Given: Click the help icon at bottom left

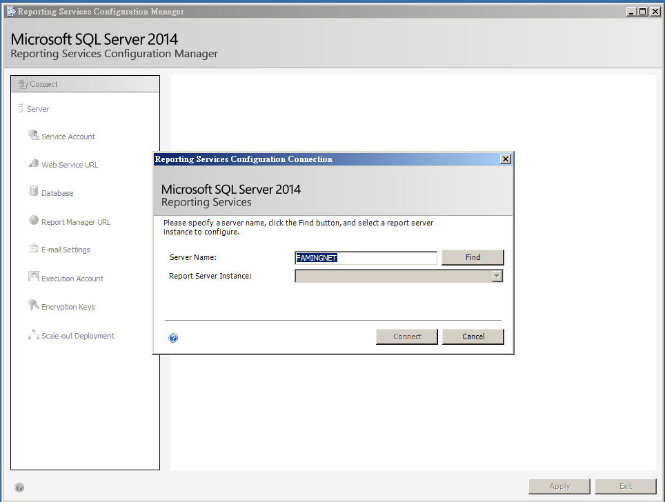Looking at the screenshot, I should [x=19, y=487].
